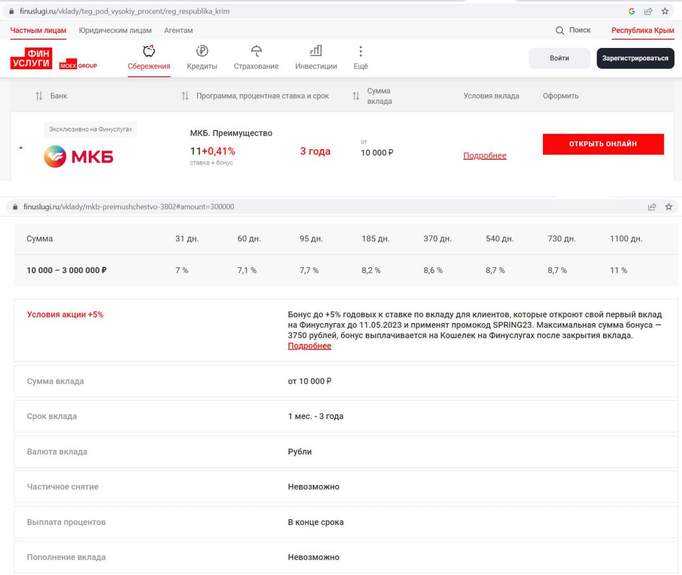Image resolution: width=682 pixels, height=575 pixels.
Task: Click the top address bar URL
Action: (x=125, y=11)
